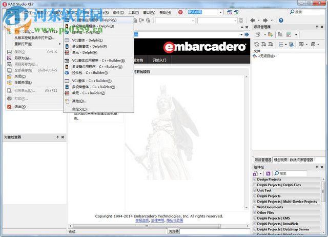Switch to the 数据资源管理器 tab
The image size is (328, 237).
[x=301, y=160]
